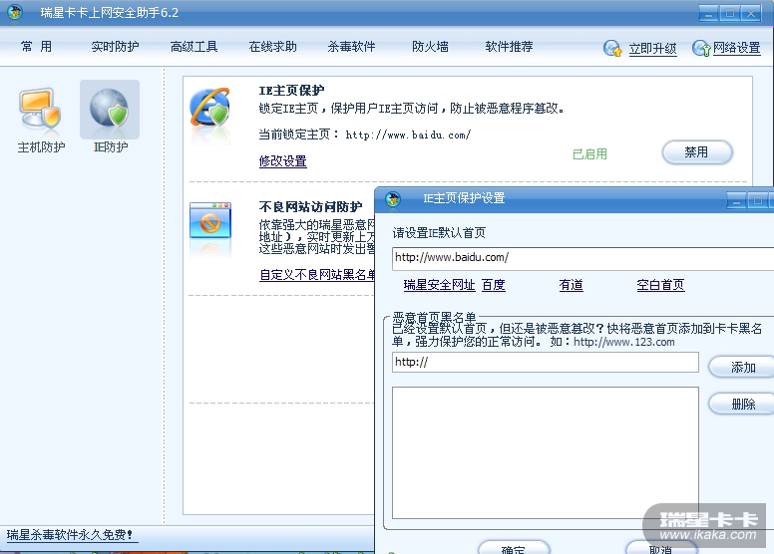Screen dimensions: 774x554
Task: Click the Rising KaKa logo in main title bar
Action: (15, 12)
